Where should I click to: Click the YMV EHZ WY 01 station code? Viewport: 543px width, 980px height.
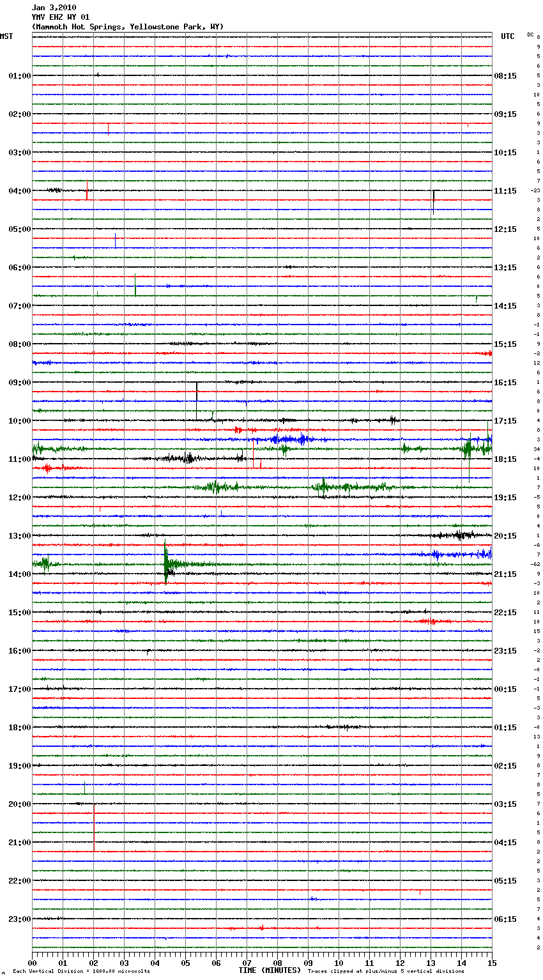(61, 17)
